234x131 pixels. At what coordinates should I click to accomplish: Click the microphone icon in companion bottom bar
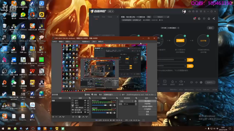173,82
